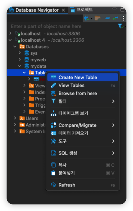Choose Browse from here menu item

point(83,94)
